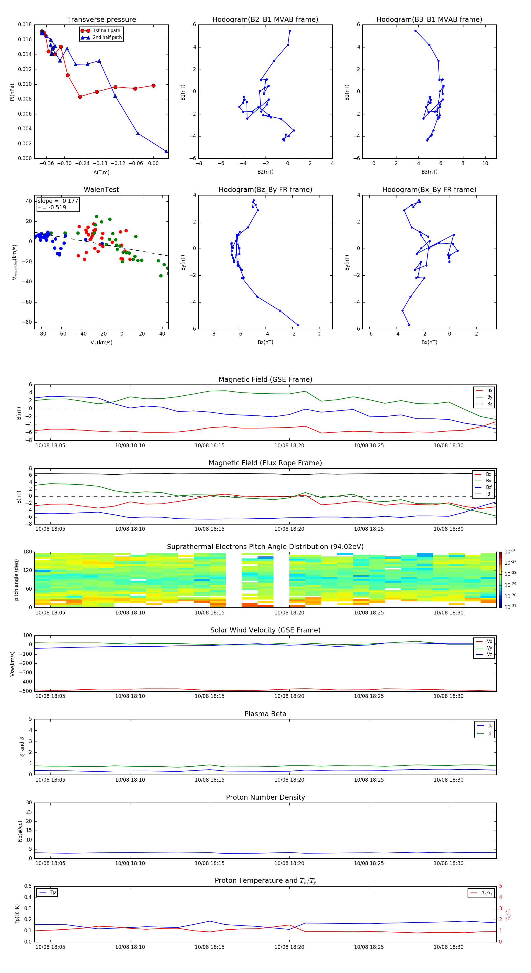Image resolution: width=531 pixels, height=973 pixels.
Task: Click the 'By' legend entry in GSE panel
Action: coord(484,397)
